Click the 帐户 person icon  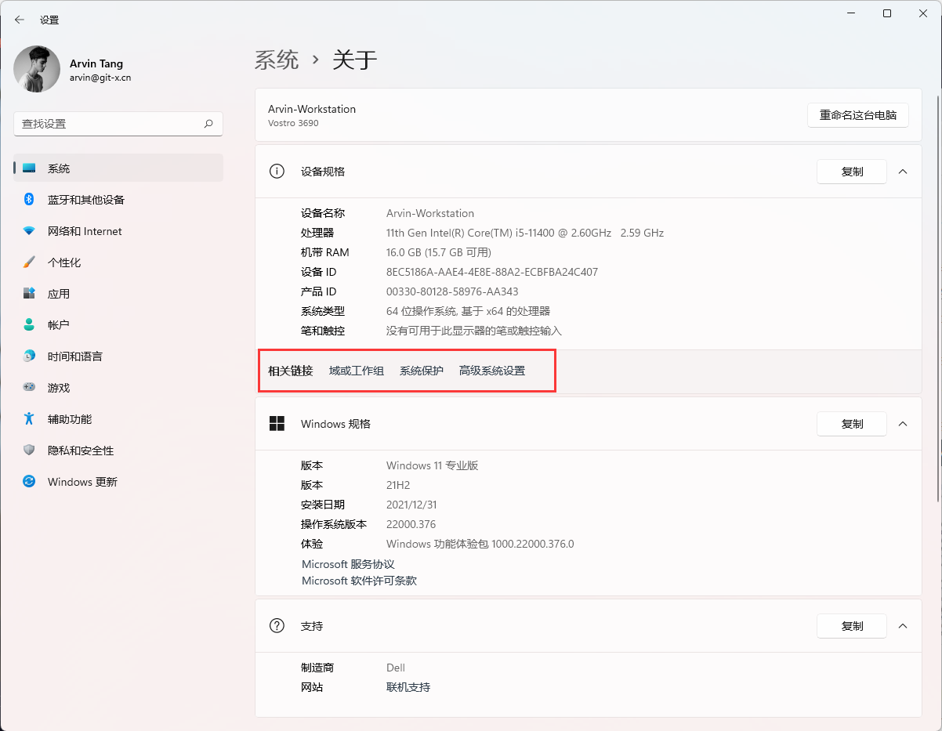click(x=29, y=325)
